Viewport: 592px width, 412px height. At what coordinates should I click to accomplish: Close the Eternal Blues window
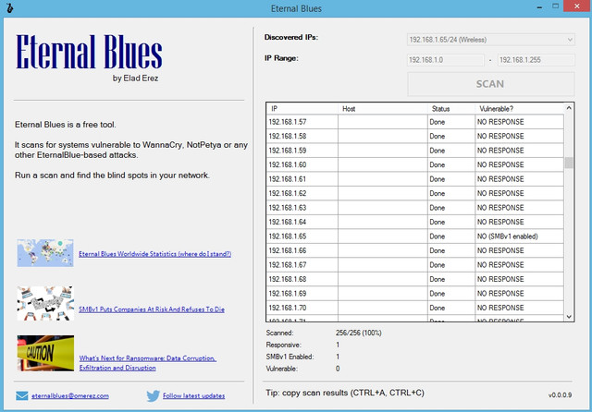pos(577,6)
